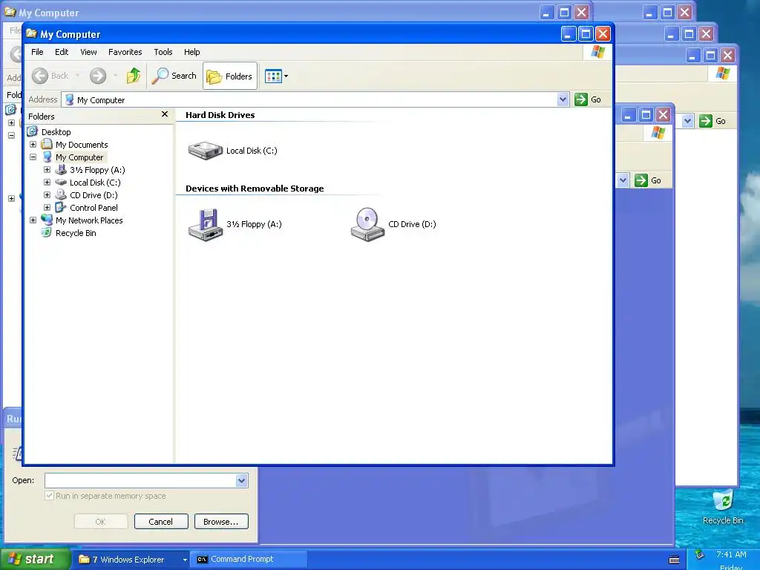Image resolution: width=760 pixels, height=570 pixels.
Task: Open the Run dialog Open dropdown
Action: click(242, 480)
